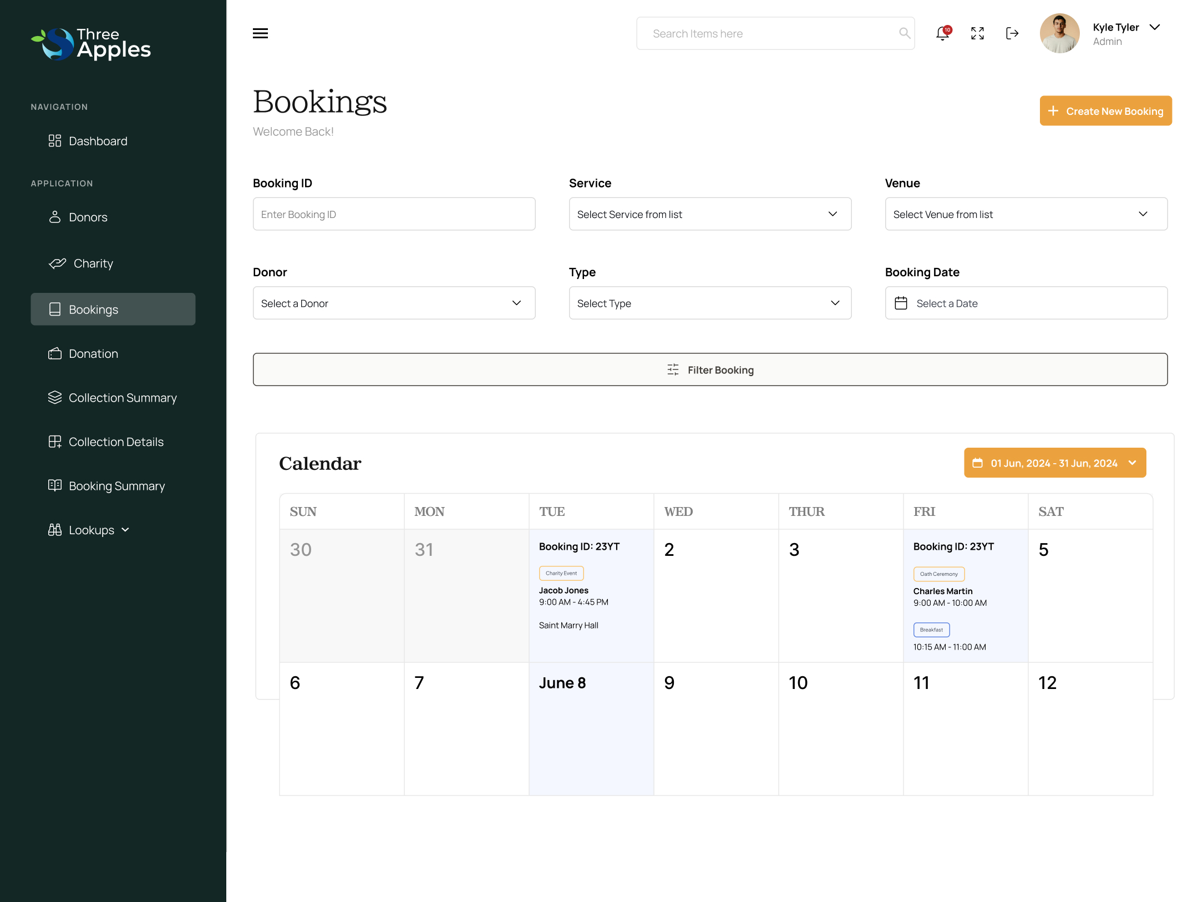Click the Enter Booking ID field
Viewport: 1198px width, 902px height.
tap(394, 214)
